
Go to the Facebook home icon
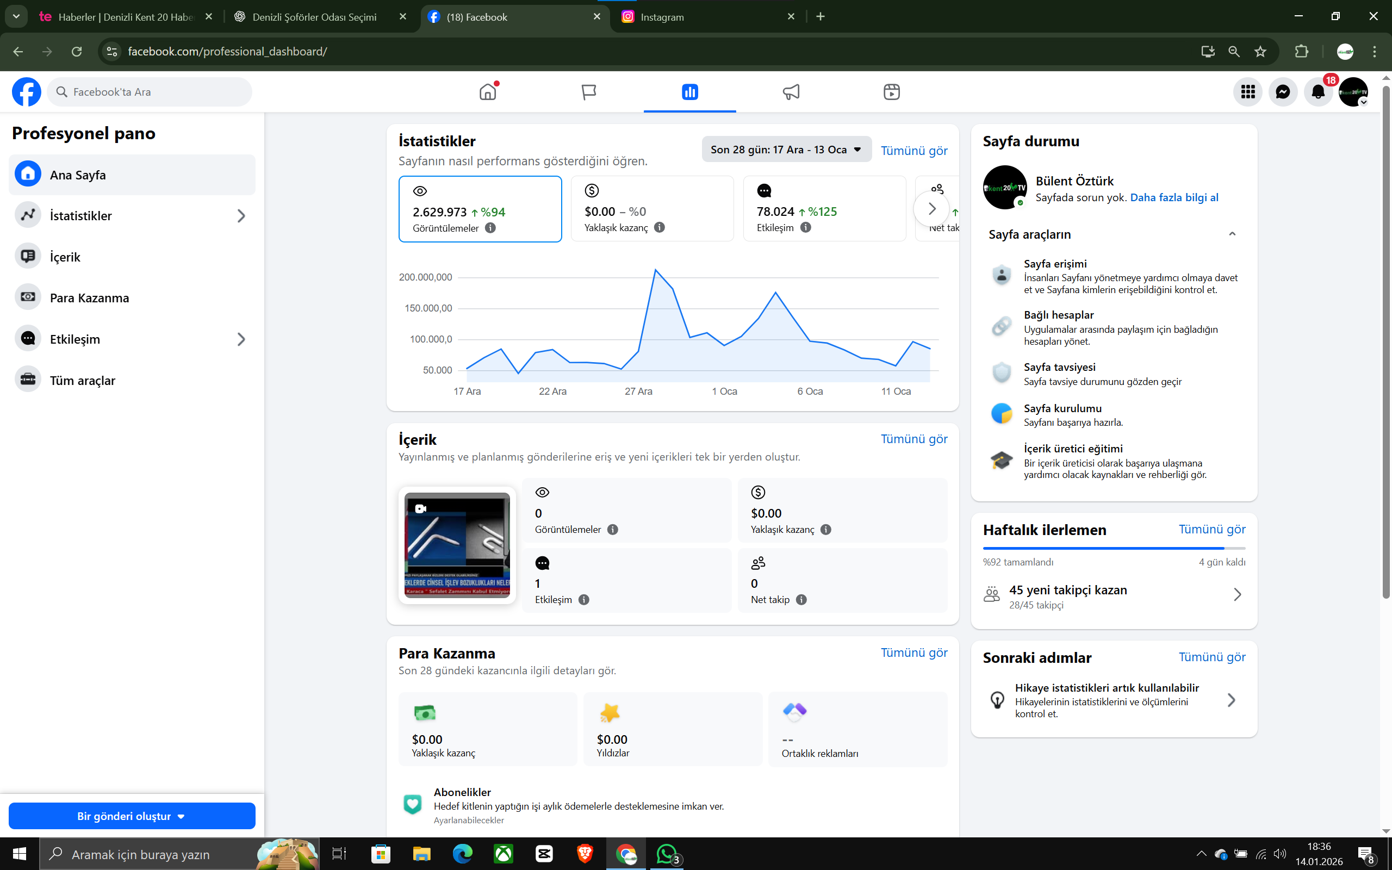tap(487, 92)
